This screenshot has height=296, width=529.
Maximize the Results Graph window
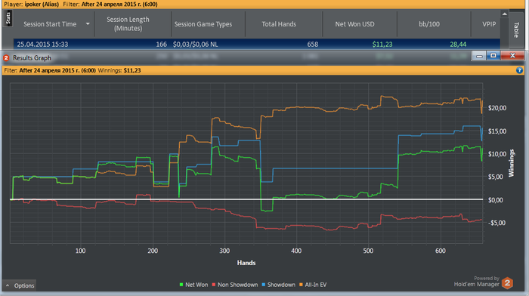[x=493, y=56]
